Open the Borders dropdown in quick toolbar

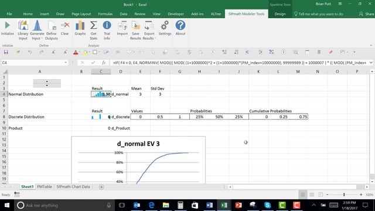[x=99, y=52]
